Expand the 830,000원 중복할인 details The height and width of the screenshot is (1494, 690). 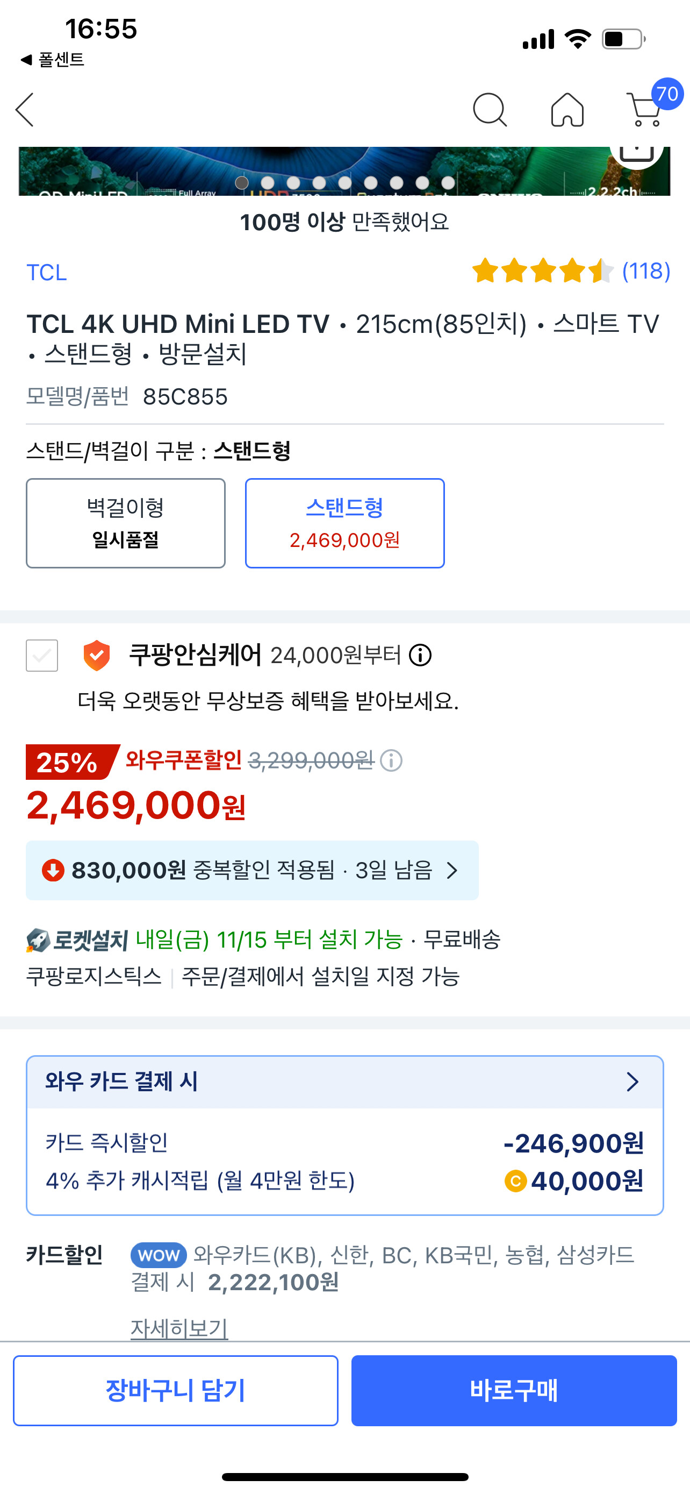252,870
